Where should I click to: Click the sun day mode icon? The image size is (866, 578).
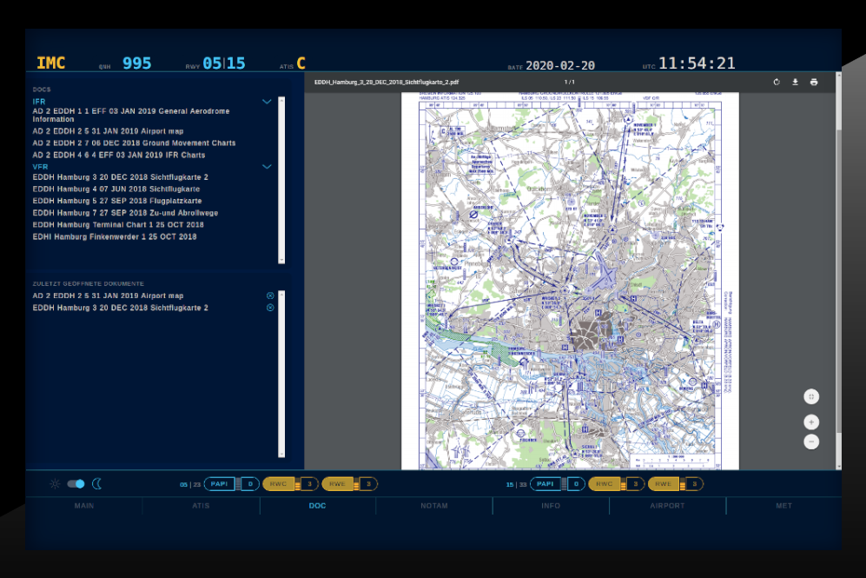pyautogui.click(x=55, y=484)
